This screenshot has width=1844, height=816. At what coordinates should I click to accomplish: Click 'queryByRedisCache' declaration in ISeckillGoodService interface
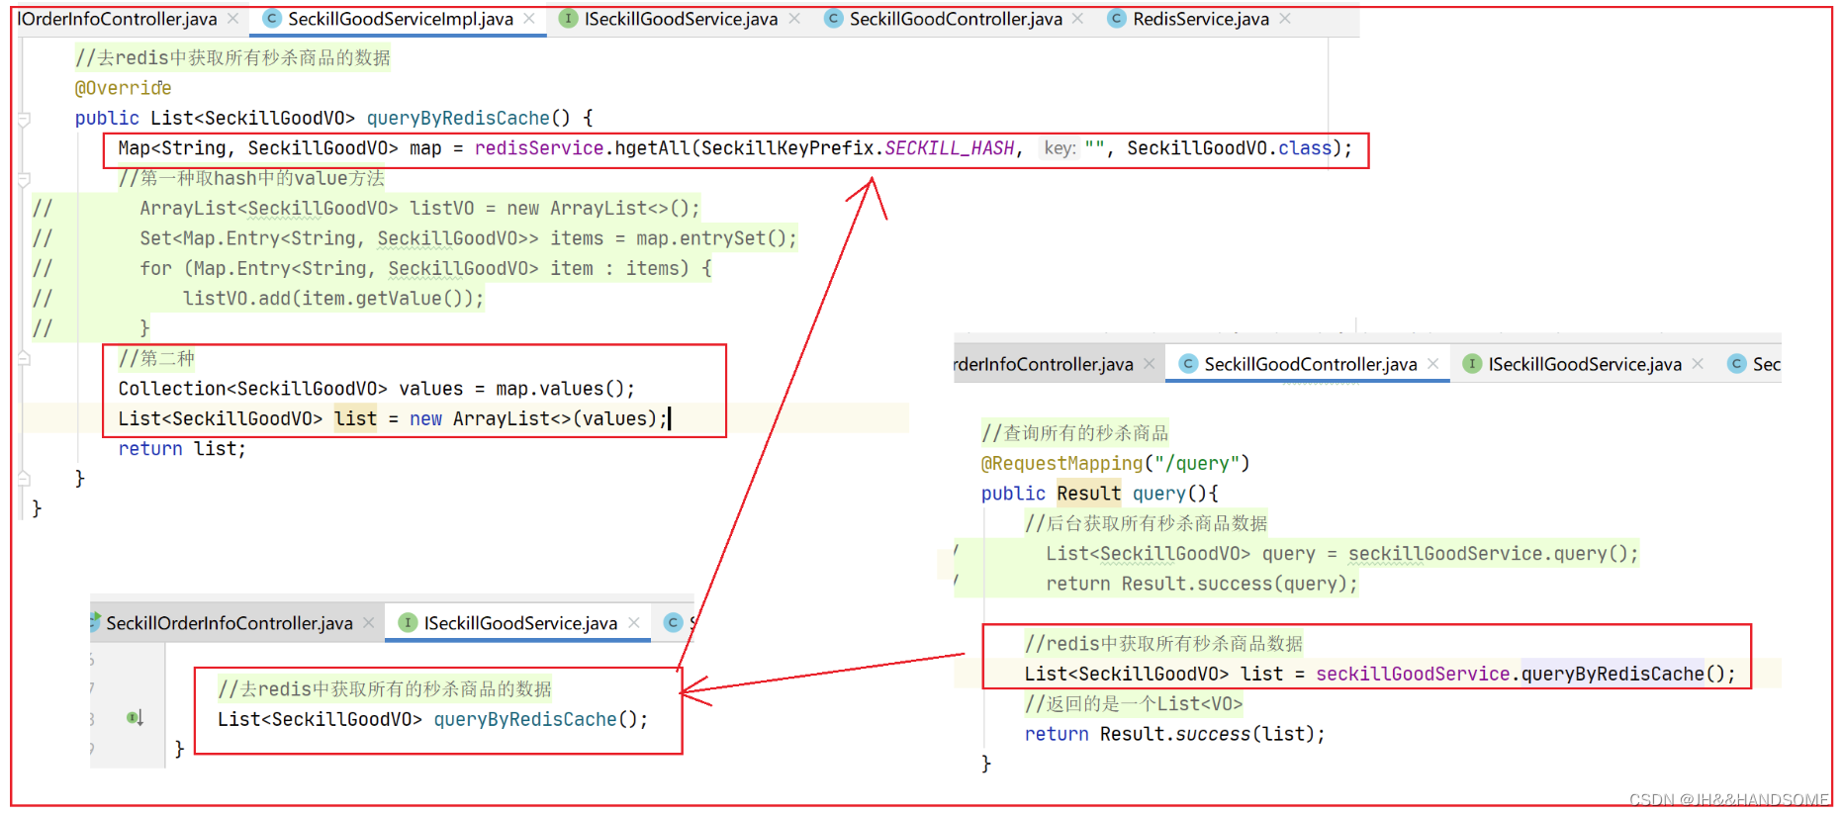click(524, 719)
